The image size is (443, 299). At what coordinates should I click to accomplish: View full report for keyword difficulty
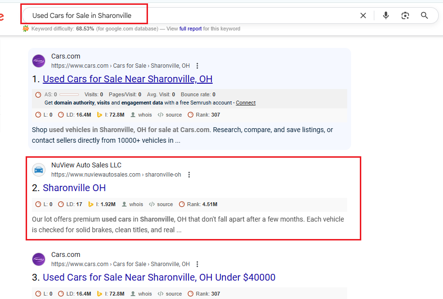[190, 29]
